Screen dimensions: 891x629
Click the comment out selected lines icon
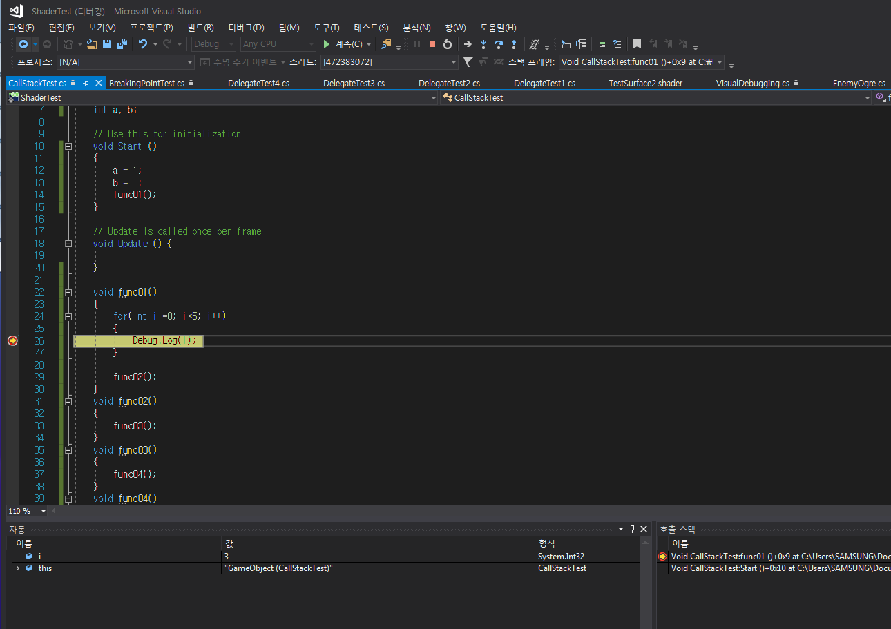(x=617, y=44)
